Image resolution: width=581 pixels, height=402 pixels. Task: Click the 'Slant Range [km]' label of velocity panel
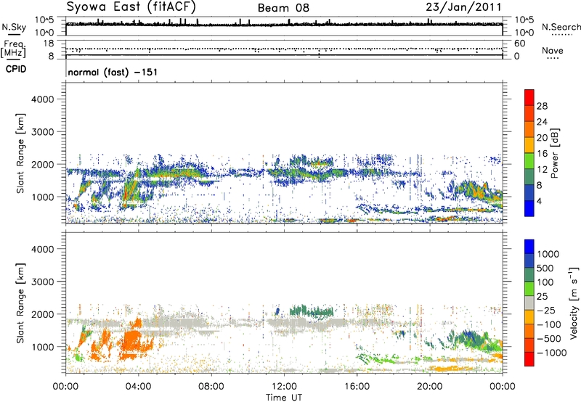point(21,303)
